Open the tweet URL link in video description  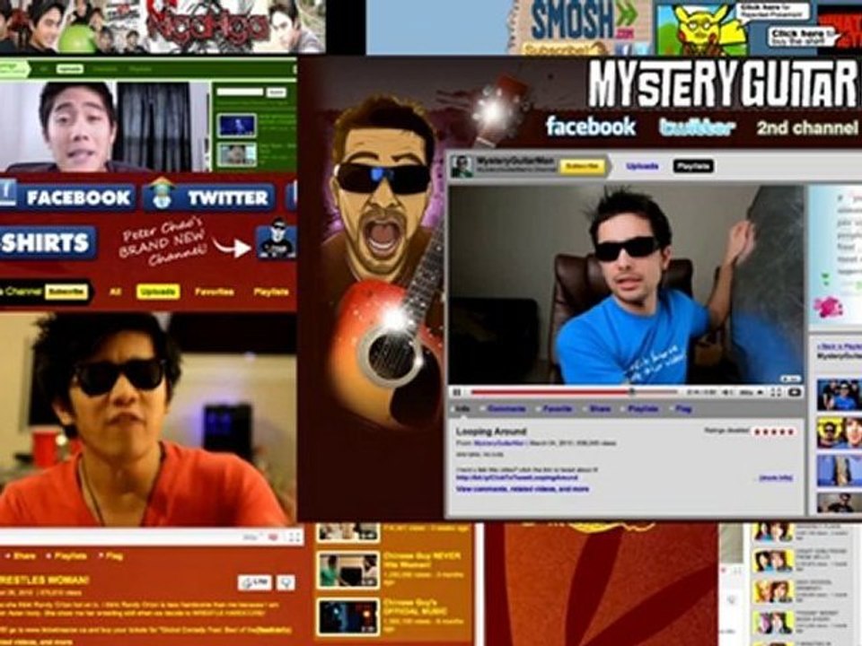point(517,478)
